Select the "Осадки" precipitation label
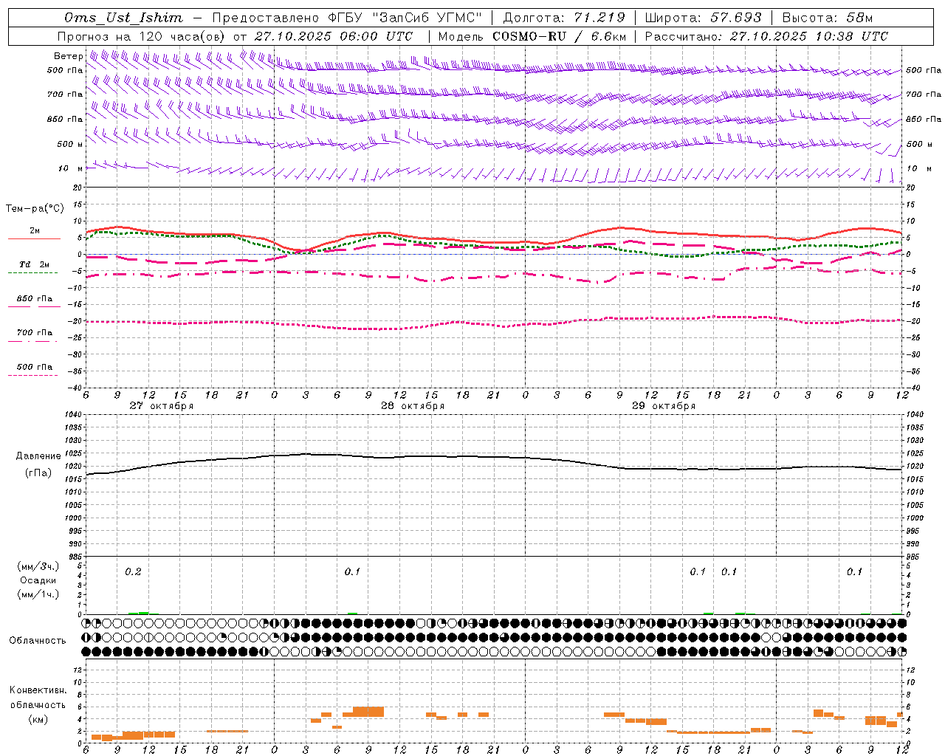This screenshot has height=756, width=945. pos(38,580)
